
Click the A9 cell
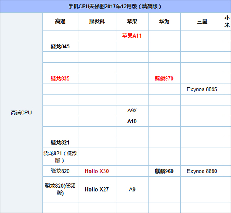tap(132, 189)
